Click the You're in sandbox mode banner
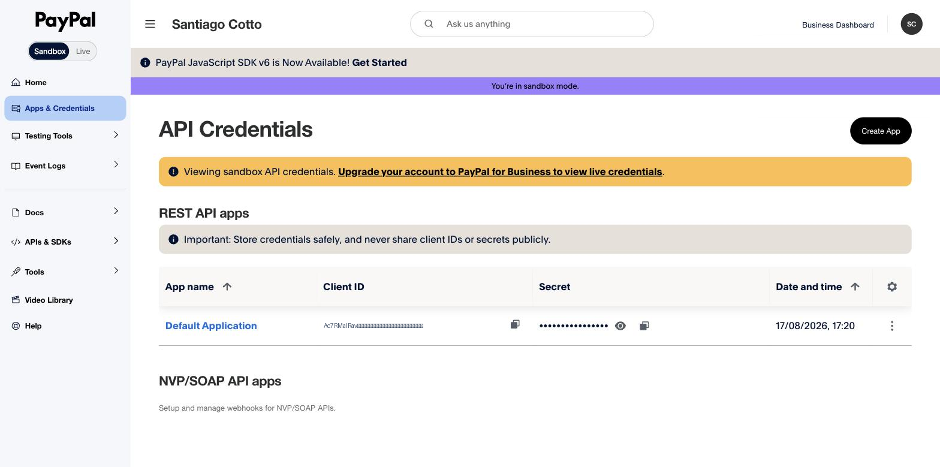 coord(535,86)
